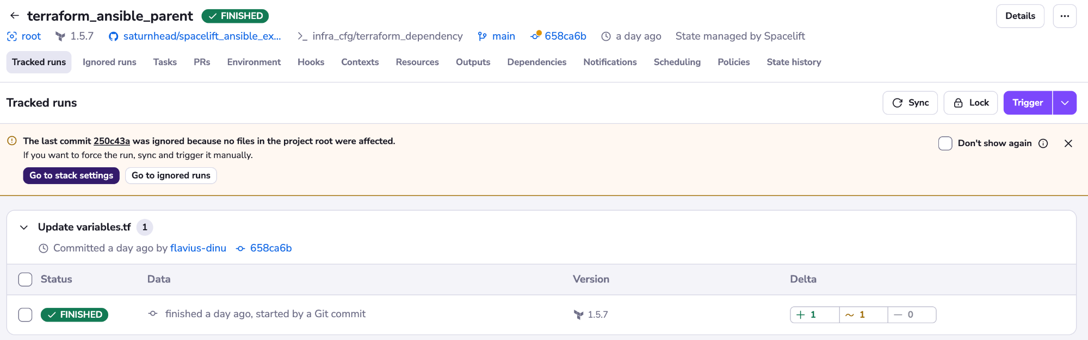
Task: Click the commit icon with orange dot
Action: click(536, 36)
